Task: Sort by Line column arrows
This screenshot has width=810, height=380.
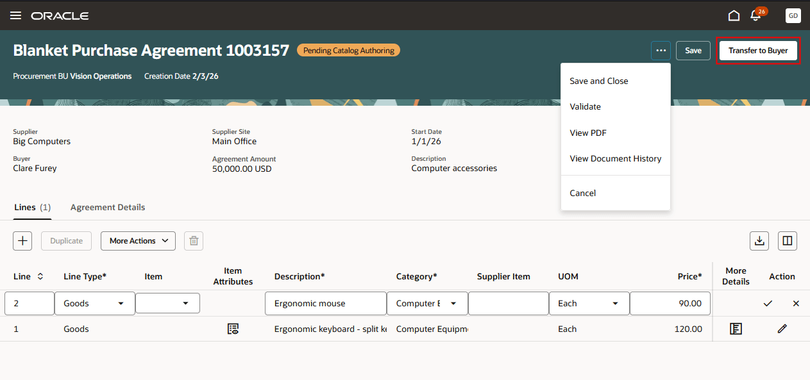Action: click(40, 276)
